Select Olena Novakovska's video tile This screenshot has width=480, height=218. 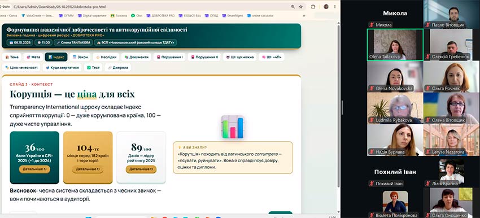[395, 77]
